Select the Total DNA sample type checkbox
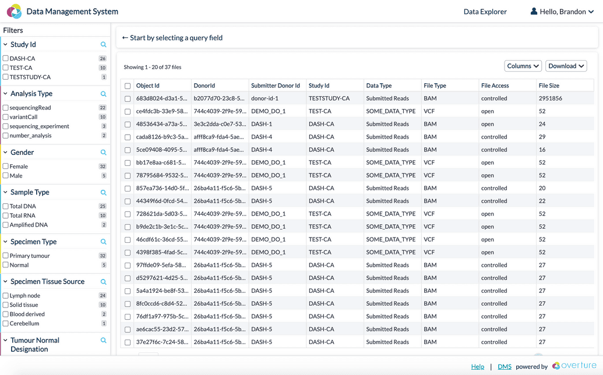Viewport: 603px width, 375px height. (x=6, y=206)
